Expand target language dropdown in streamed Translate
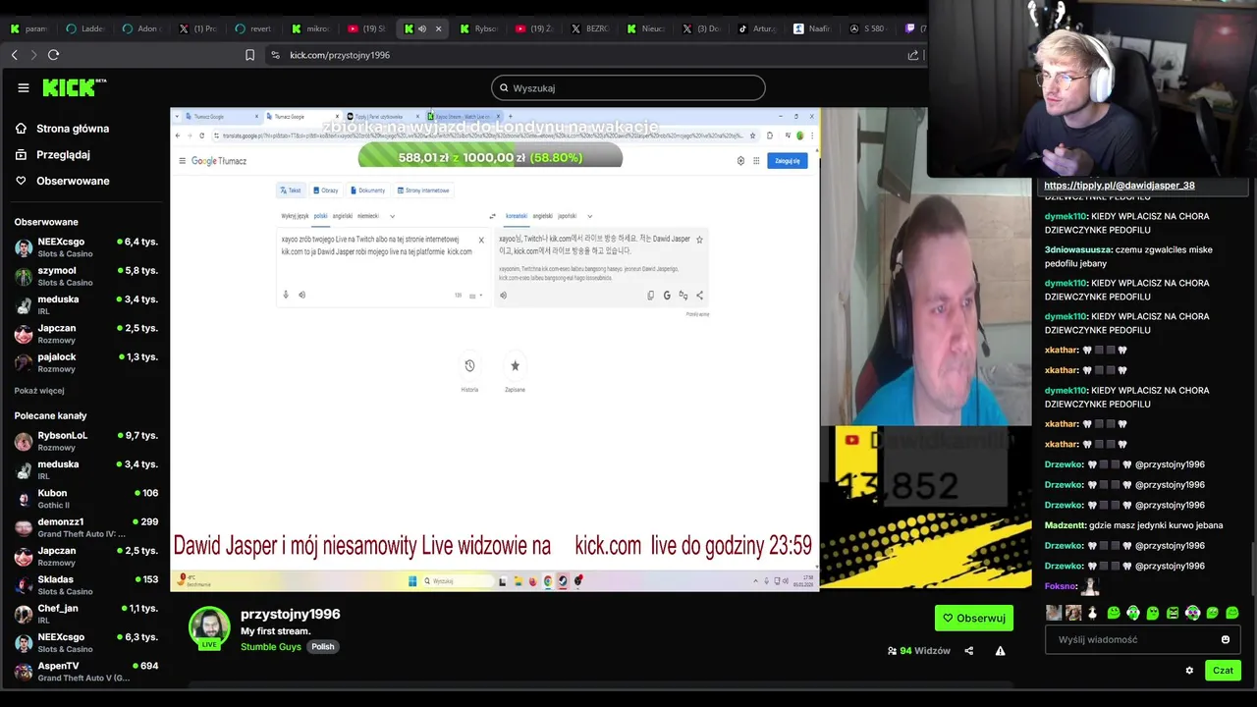The width and height of the screenshot is (1257, 707). pyautogui.click(x=589, y=216)
